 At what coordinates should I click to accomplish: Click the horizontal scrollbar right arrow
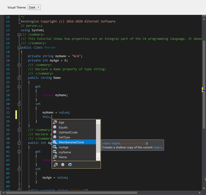[200, 193]
